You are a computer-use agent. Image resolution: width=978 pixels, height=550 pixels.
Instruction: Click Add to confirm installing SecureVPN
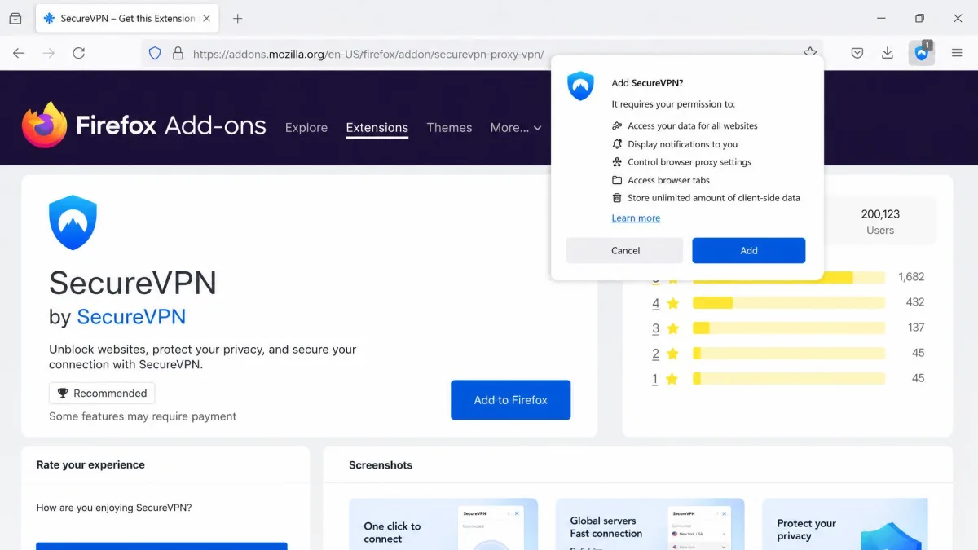749,250
